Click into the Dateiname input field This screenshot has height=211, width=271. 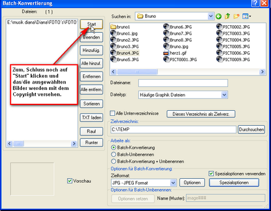pos(183,83)
